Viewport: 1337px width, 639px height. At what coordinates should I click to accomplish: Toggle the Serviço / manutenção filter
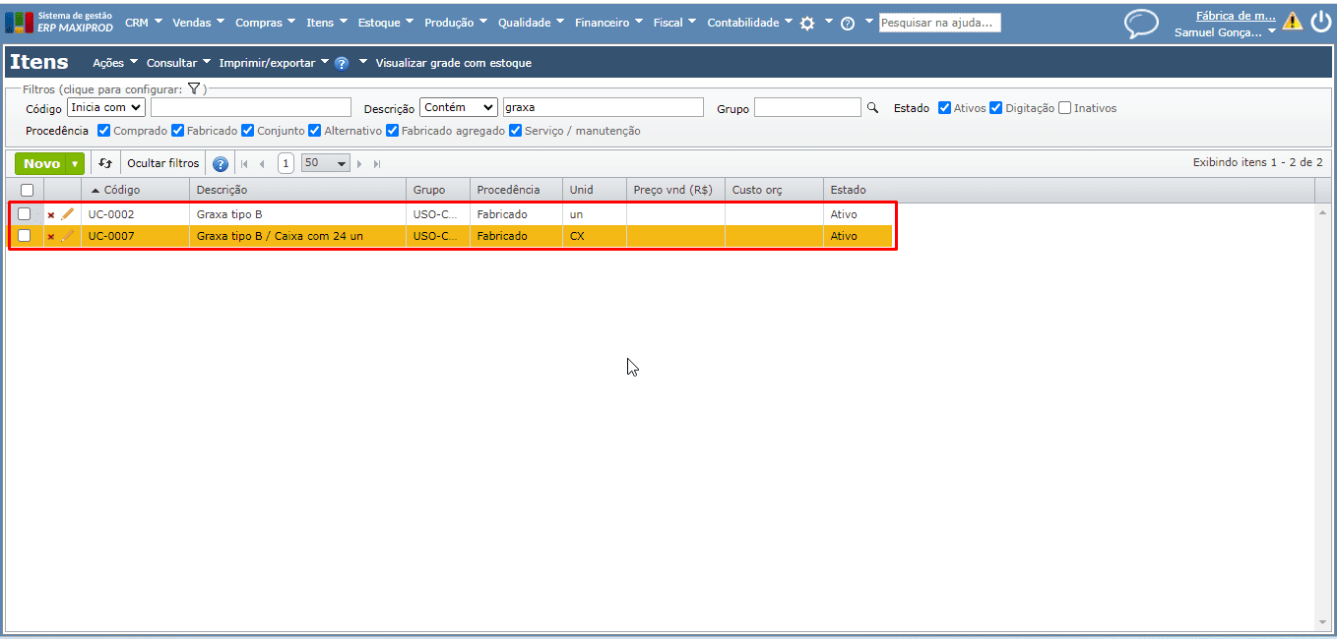click(x=515, y=130)
